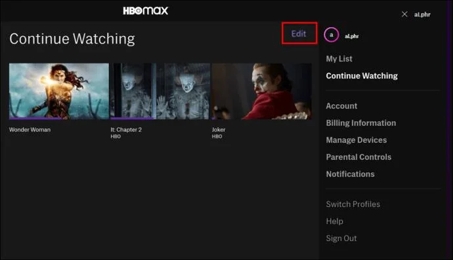Select Continue Watching in the side menu

point(362,76)
